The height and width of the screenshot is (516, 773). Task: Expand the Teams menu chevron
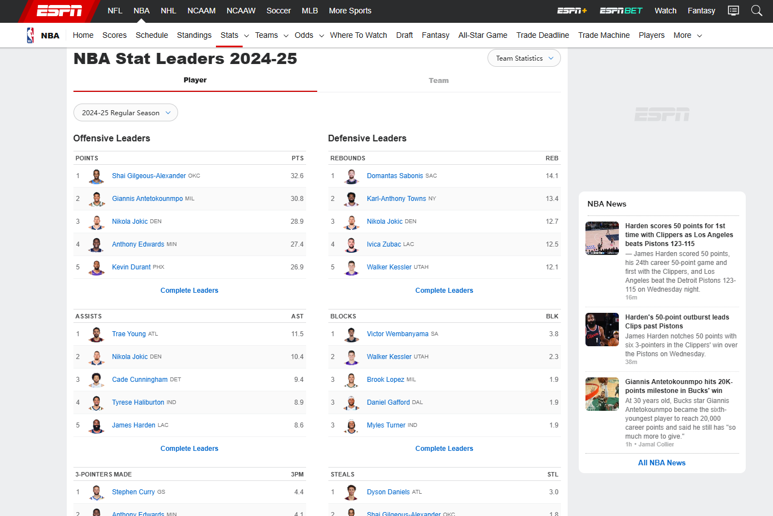pyautogui.click(x=286, y=36)
